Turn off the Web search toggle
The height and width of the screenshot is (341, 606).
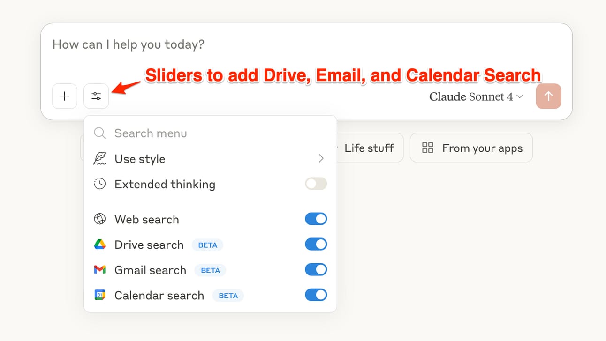(316, 219)
